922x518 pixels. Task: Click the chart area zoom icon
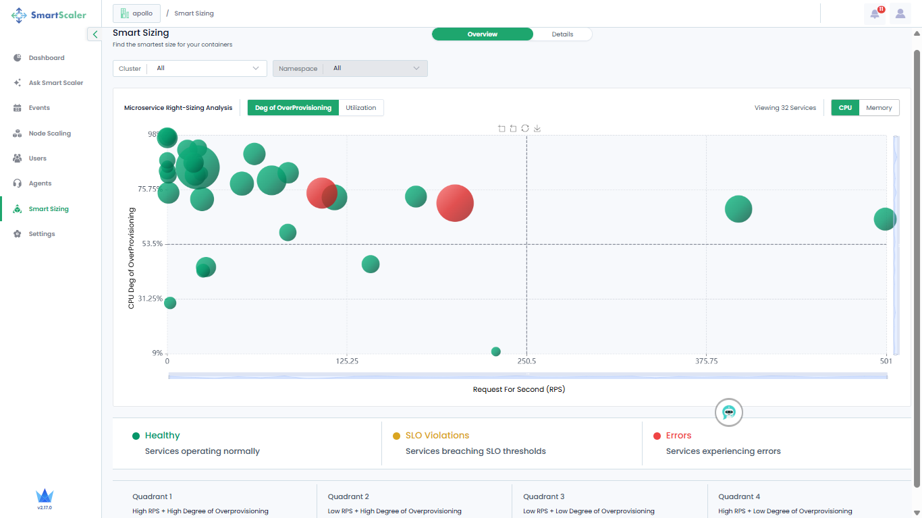501,128
